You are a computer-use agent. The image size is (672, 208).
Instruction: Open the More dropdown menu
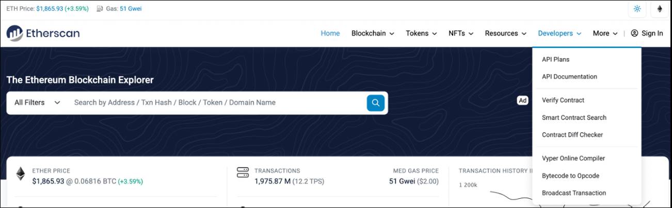(x=605, y=33)
